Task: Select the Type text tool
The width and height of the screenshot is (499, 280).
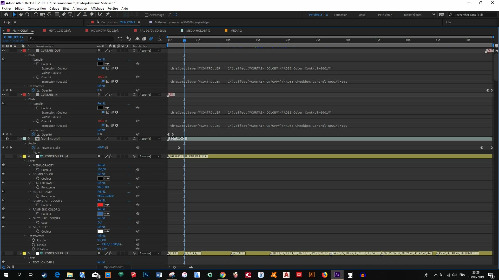Action: click(70, 15)
